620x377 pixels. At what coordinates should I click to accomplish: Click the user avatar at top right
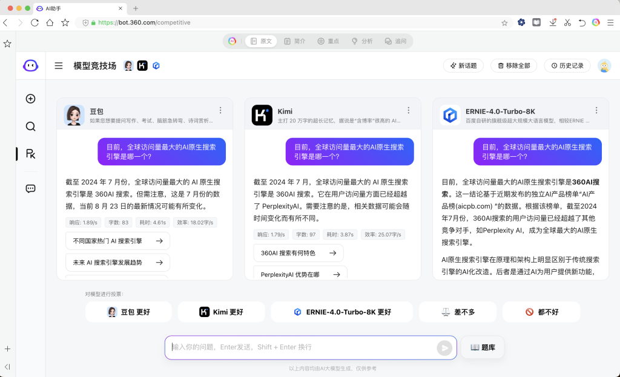[x=604, y=65]
